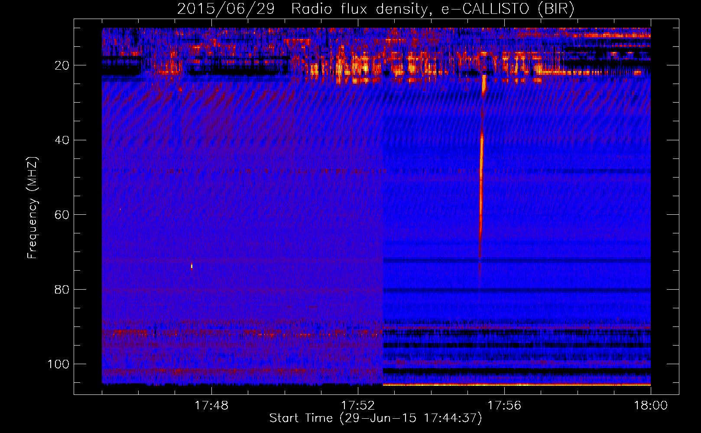701x433 pixels.
Task: Click the 18:00 time tick label
Action: click(651, 406)
